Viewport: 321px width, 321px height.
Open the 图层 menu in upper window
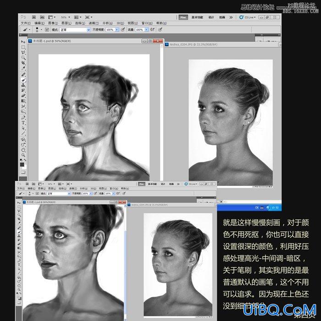(66, 23)
